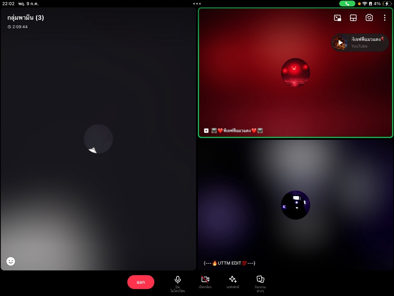Turn on the camera

pyautogui.click(x=205, y=282)
